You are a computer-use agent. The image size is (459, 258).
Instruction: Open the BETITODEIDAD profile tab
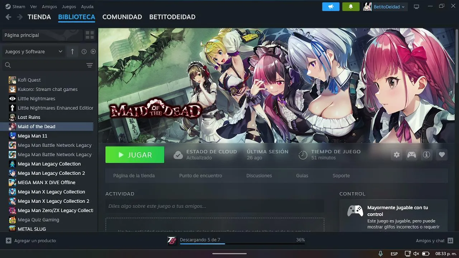pos(172,17)
